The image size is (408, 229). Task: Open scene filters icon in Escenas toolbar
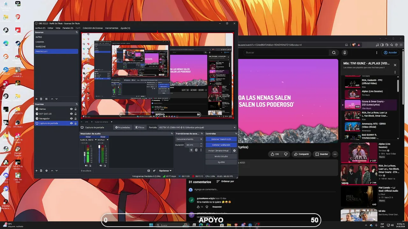tap(47, 99)
